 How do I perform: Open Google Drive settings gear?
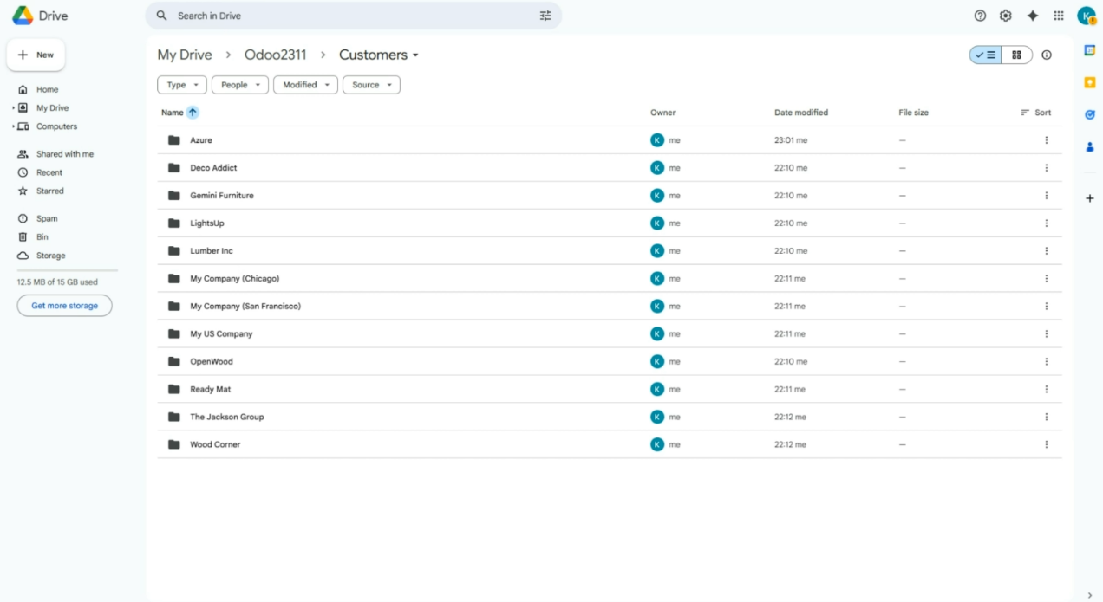point(1006,16)
